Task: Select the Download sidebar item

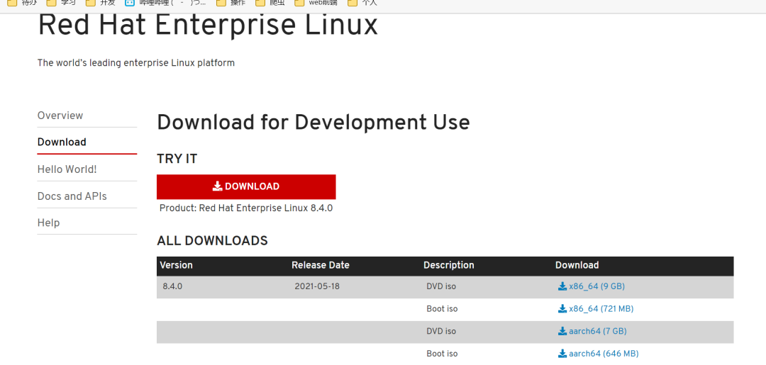Action: 62,142
